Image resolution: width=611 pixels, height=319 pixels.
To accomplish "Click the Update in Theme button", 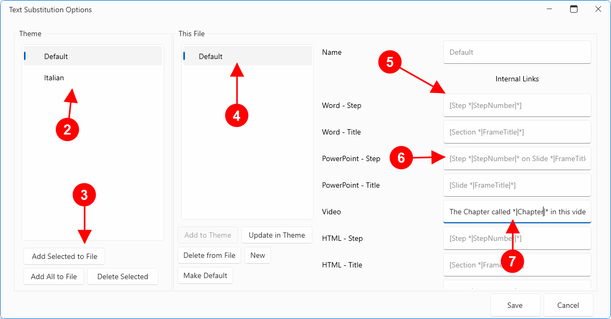I will point(276,235).
